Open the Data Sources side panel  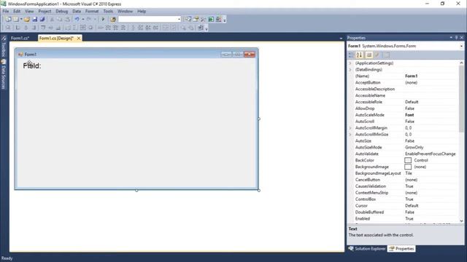[4, 74]
